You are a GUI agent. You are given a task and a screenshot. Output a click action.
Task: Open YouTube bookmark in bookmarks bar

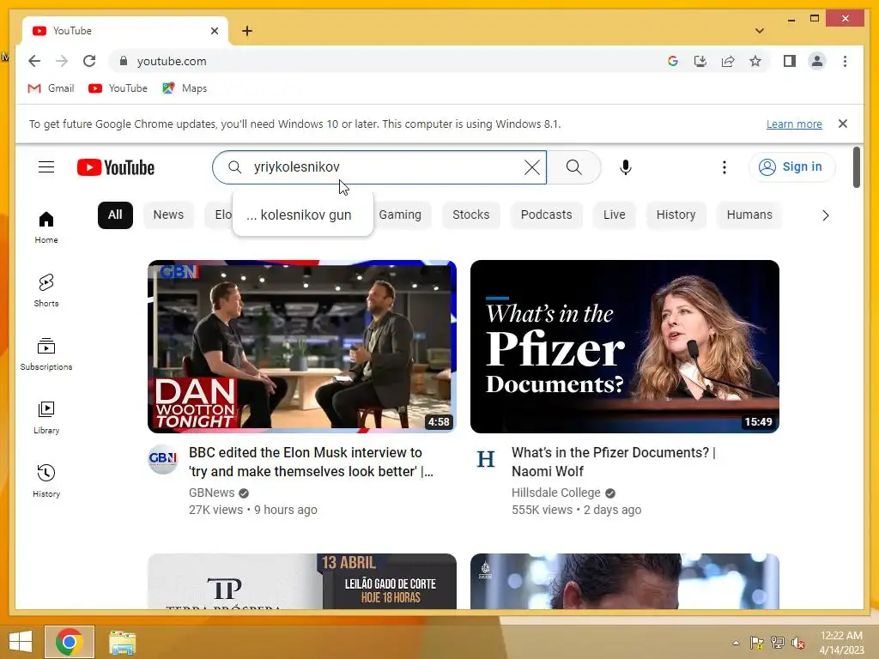118,88
